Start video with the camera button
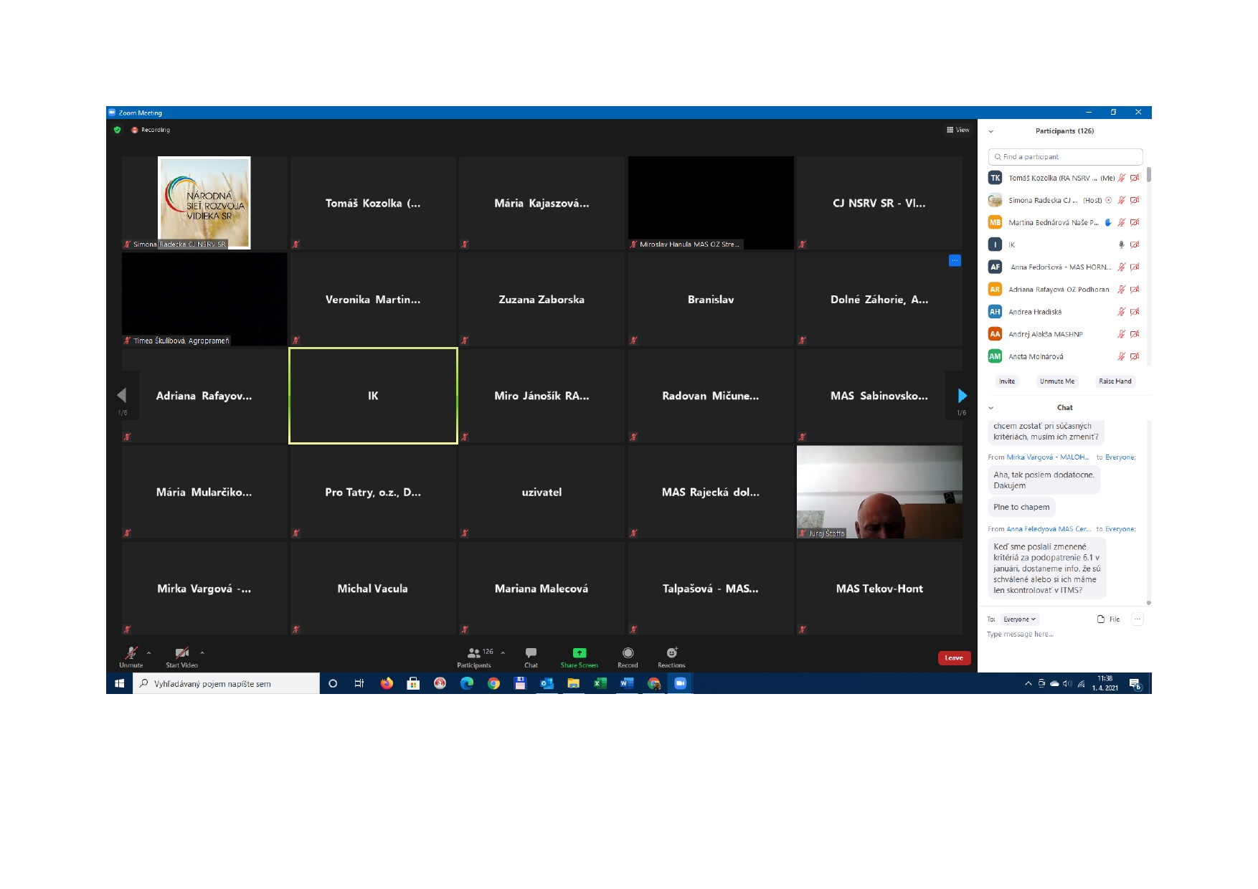This screenshot has height=889, width=1258. coord(182,656)
